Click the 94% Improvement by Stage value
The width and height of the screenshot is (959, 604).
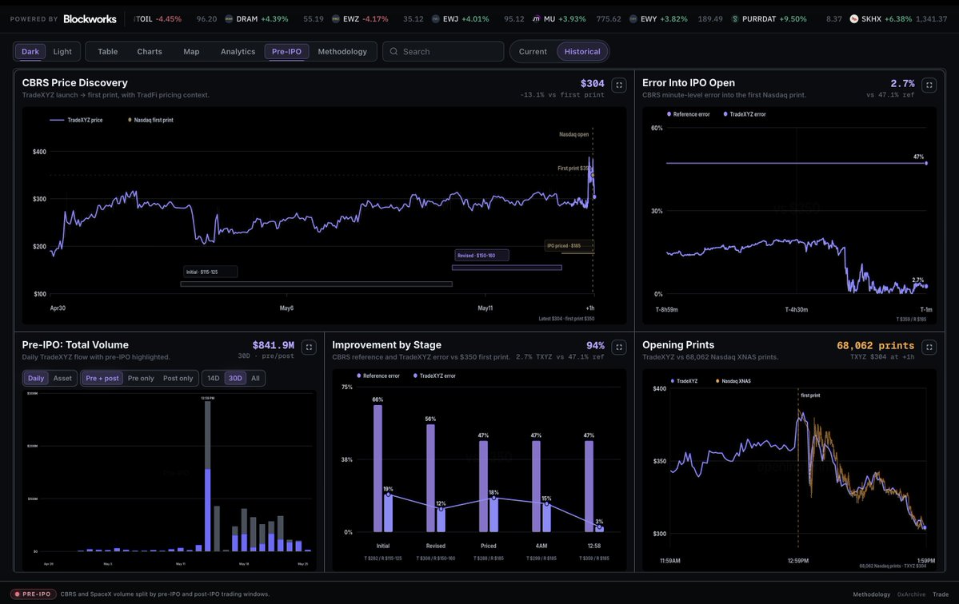tap(595, 346)
